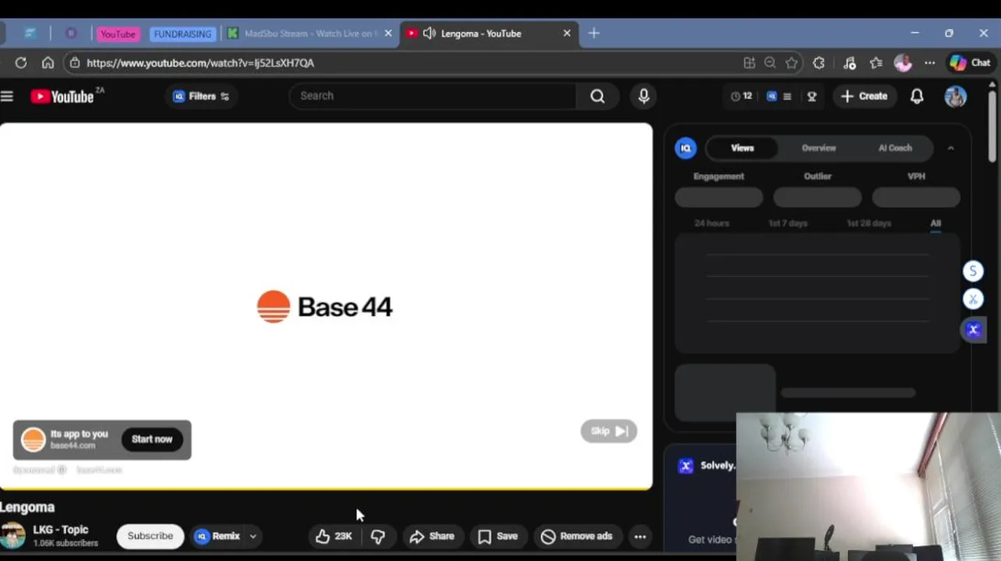The height and width of the screenshot is (561, 1001).
Task: Share the Lengoma video
Action: click(432, 536)
